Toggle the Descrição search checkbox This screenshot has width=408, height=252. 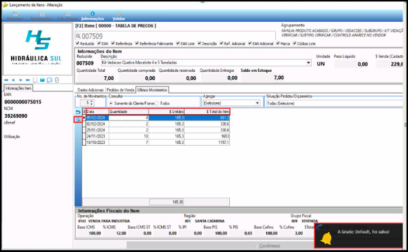(199, 43)
